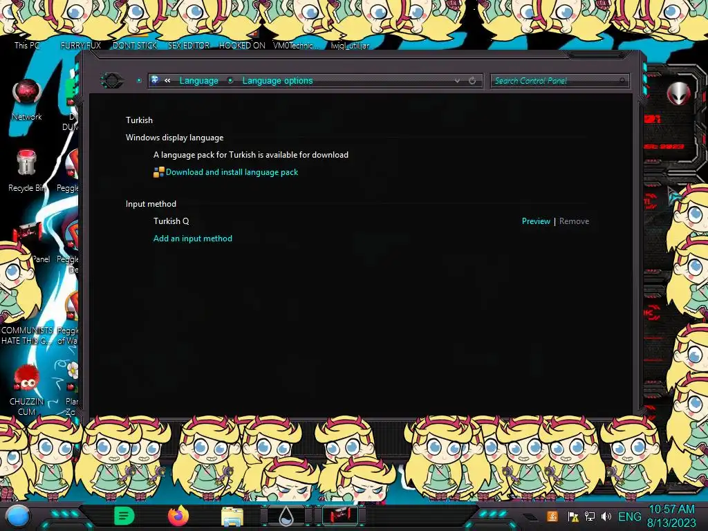The image size is (708, 531).
Task: Remove the Turkish Q input method
Action: (x=574, y=221)
